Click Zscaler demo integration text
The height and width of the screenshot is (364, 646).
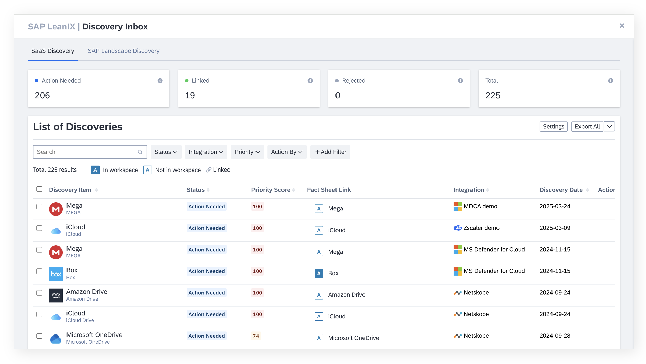(482, 228)
